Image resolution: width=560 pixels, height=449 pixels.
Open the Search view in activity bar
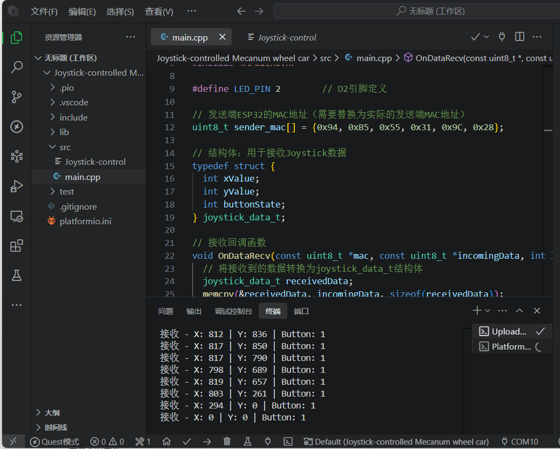coord(17,68)
